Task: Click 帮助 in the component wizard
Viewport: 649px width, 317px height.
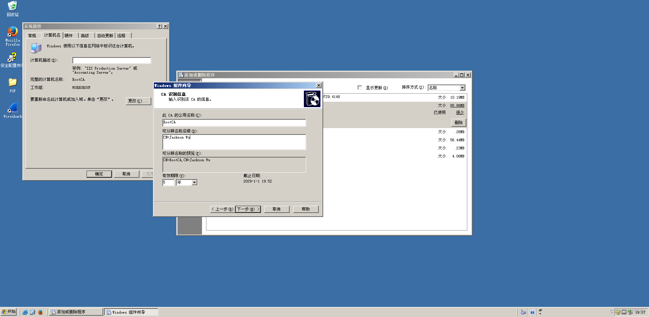Action: (306, 209)
